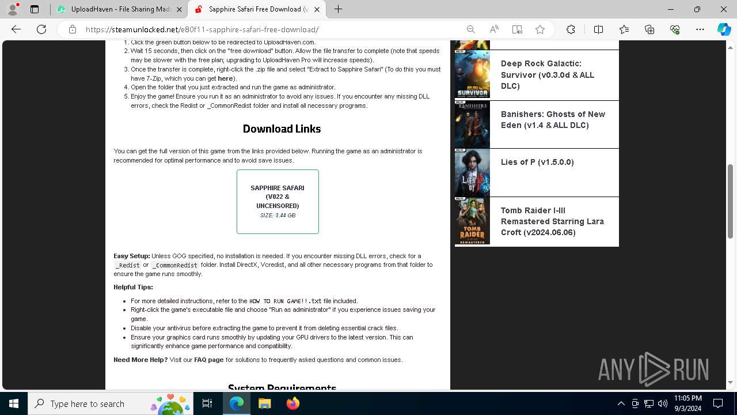Start Read aloud icon
737x415 pixels.
494,29
